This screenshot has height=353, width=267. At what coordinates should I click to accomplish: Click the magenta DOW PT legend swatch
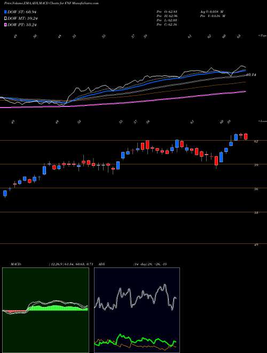click(6, 25)
